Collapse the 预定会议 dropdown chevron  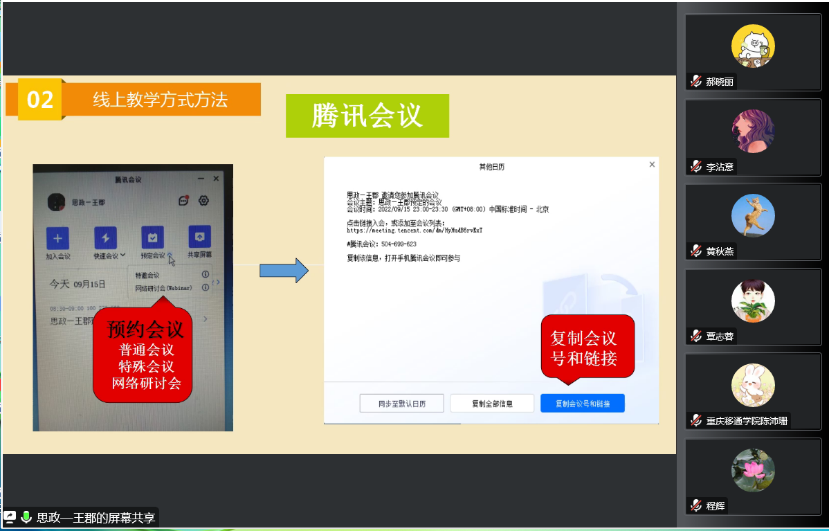(169, 255)
